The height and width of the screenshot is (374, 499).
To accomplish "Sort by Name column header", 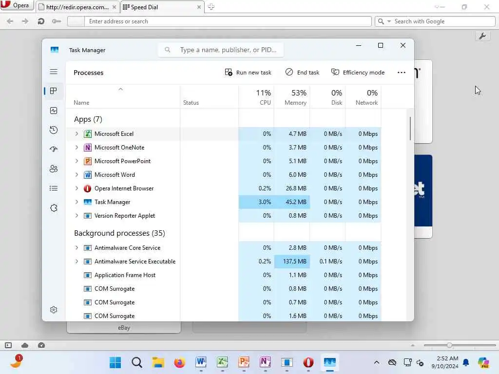I will [x=123, y=97].
